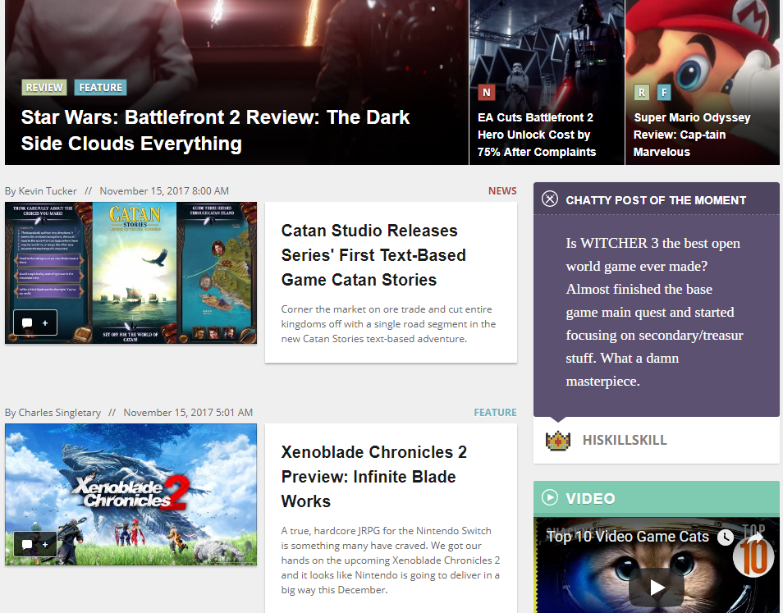Click the R review badge on Mario Odyssey story
This screenshot has width=783, height=613.
click(642, 92)
